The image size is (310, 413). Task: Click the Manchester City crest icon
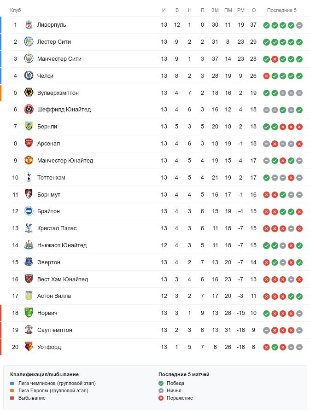pos(29,59)
